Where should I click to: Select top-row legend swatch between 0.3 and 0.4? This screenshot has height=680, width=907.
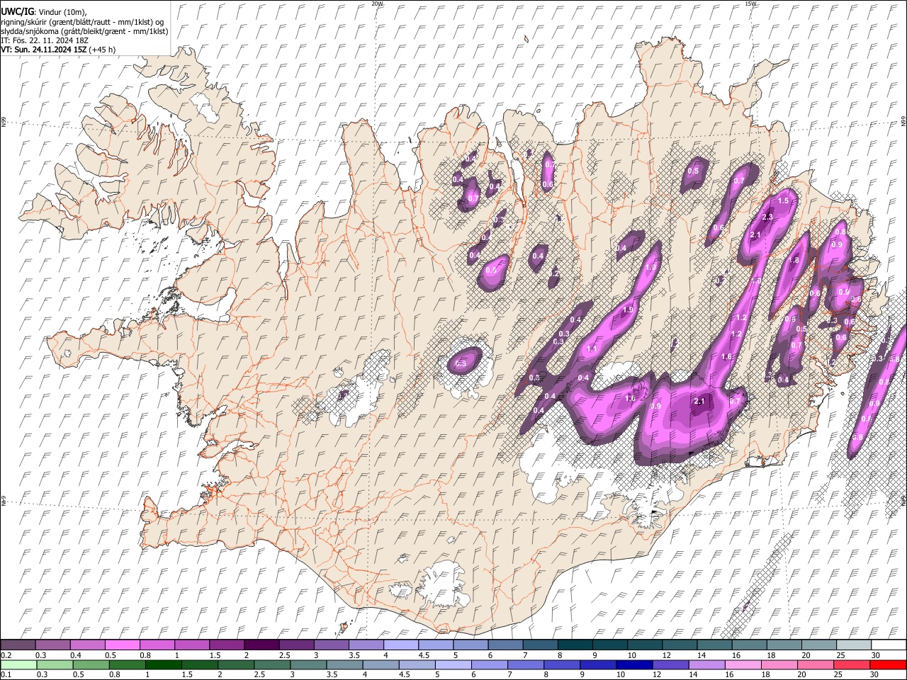[52, 645]
